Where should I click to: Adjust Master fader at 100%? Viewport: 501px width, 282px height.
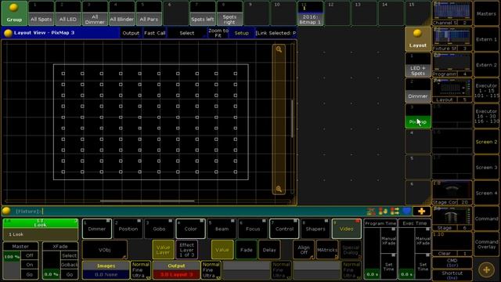pyautogui.click(x=12, y=265)
